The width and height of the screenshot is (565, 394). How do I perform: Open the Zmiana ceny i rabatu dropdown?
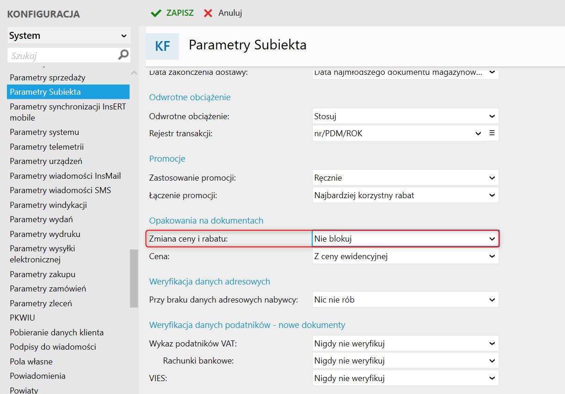[405, 239]
